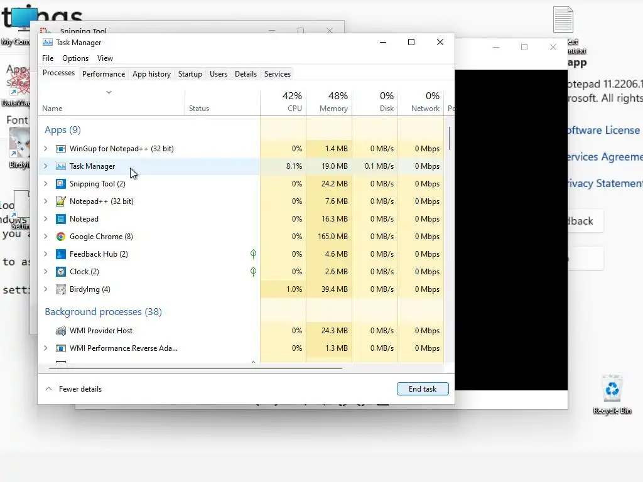Open the Options menu
This screenshot has width=643, height=482.
click(75, 58)
